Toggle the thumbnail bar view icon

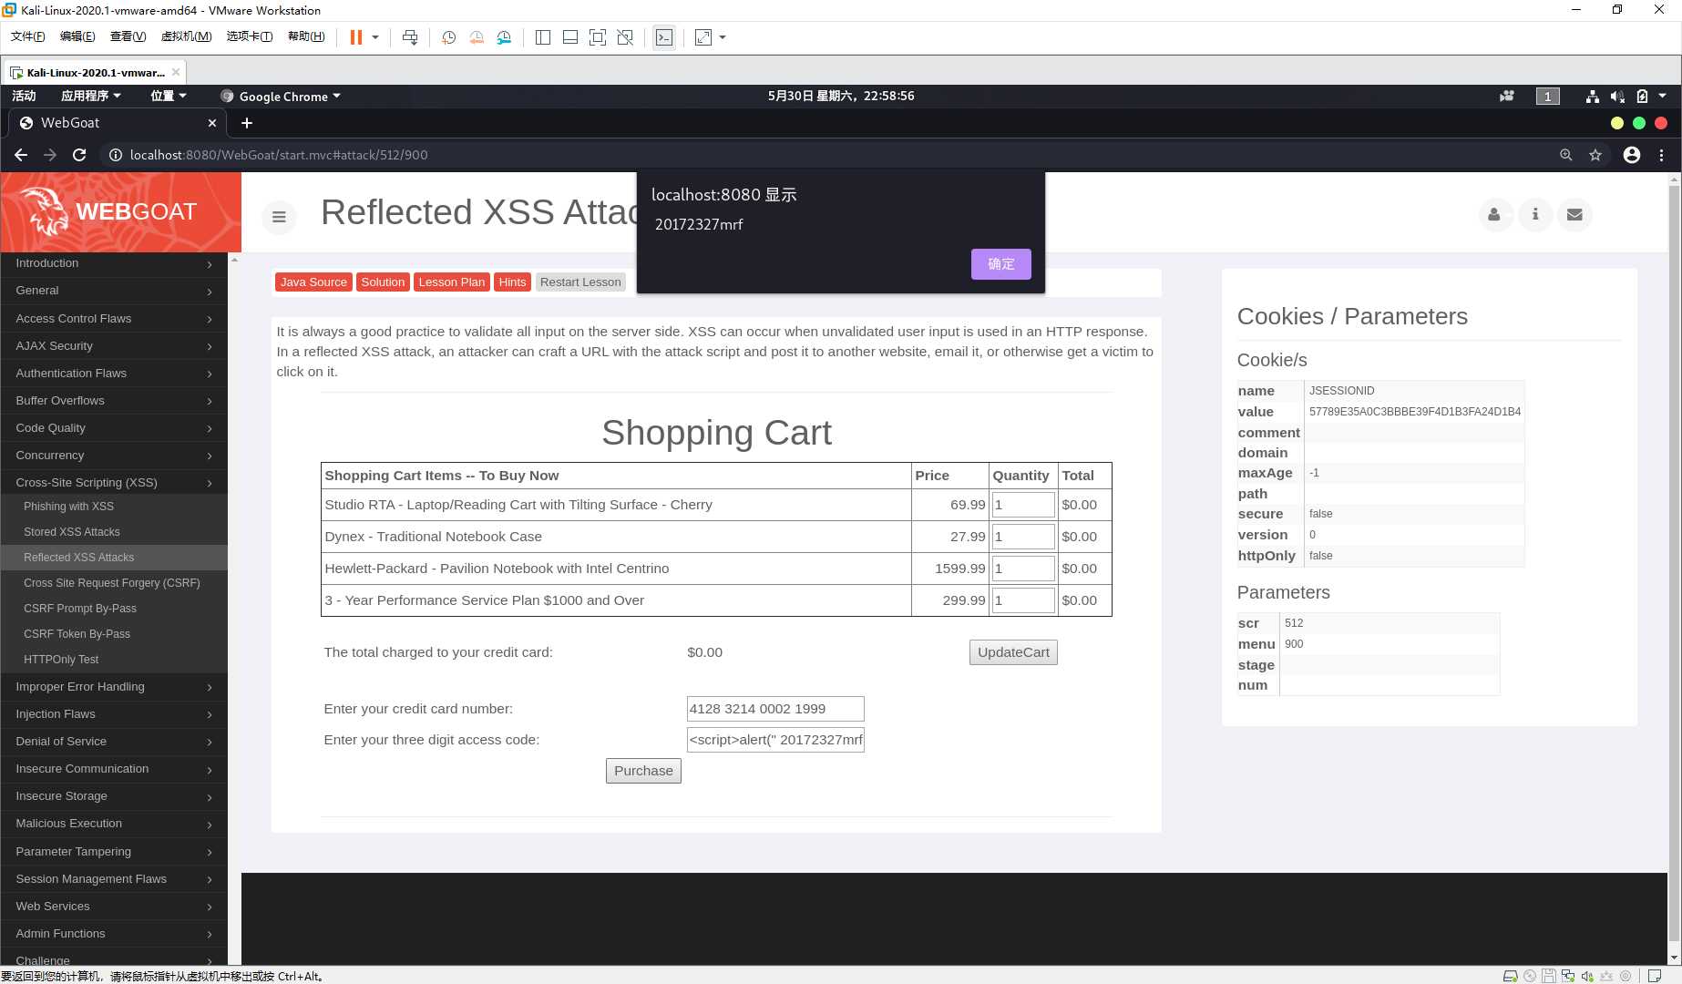pyautogui.click(x=570, y=37)
